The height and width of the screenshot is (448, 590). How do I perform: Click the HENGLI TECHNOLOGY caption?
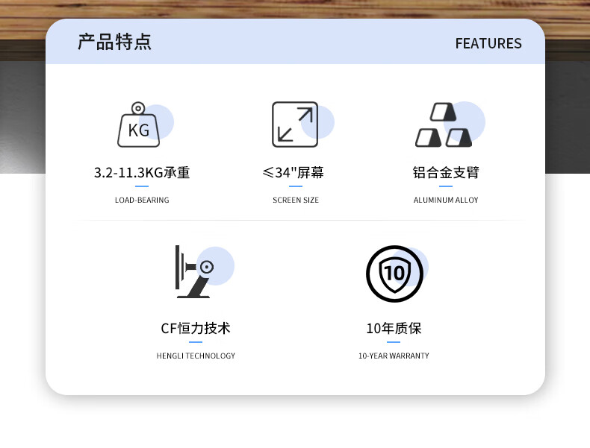click(196, 356)
